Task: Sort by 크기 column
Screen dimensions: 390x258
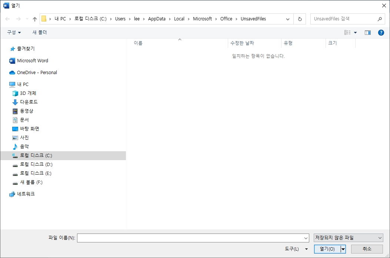Action: coord(340,43)
